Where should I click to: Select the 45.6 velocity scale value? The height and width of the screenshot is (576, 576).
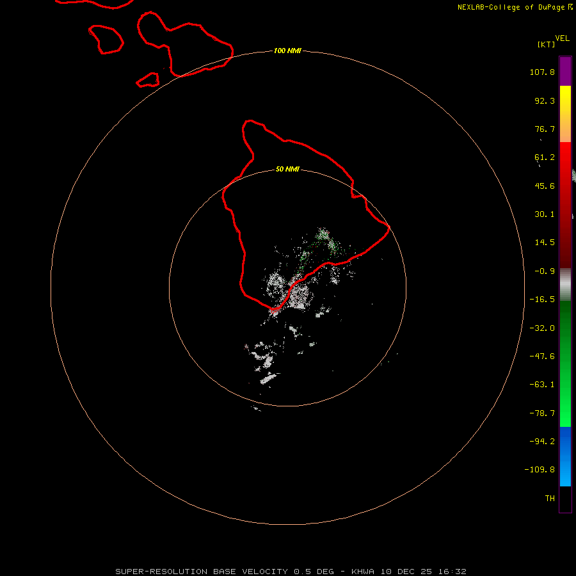click(545, 186)
